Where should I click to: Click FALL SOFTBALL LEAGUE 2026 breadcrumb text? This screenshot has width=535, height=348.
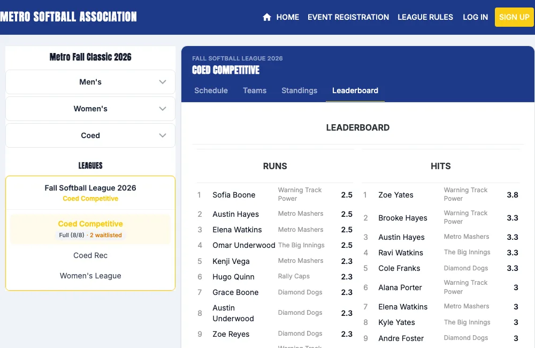[237, 58]
